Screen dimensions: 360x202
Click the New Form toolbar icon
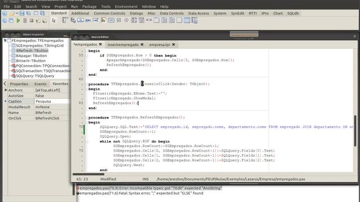(x=36, y=13)
